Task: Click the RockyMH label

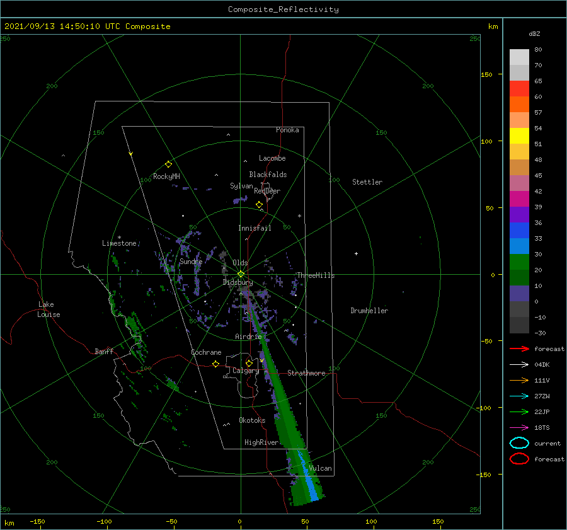Action: click(166, 176)
